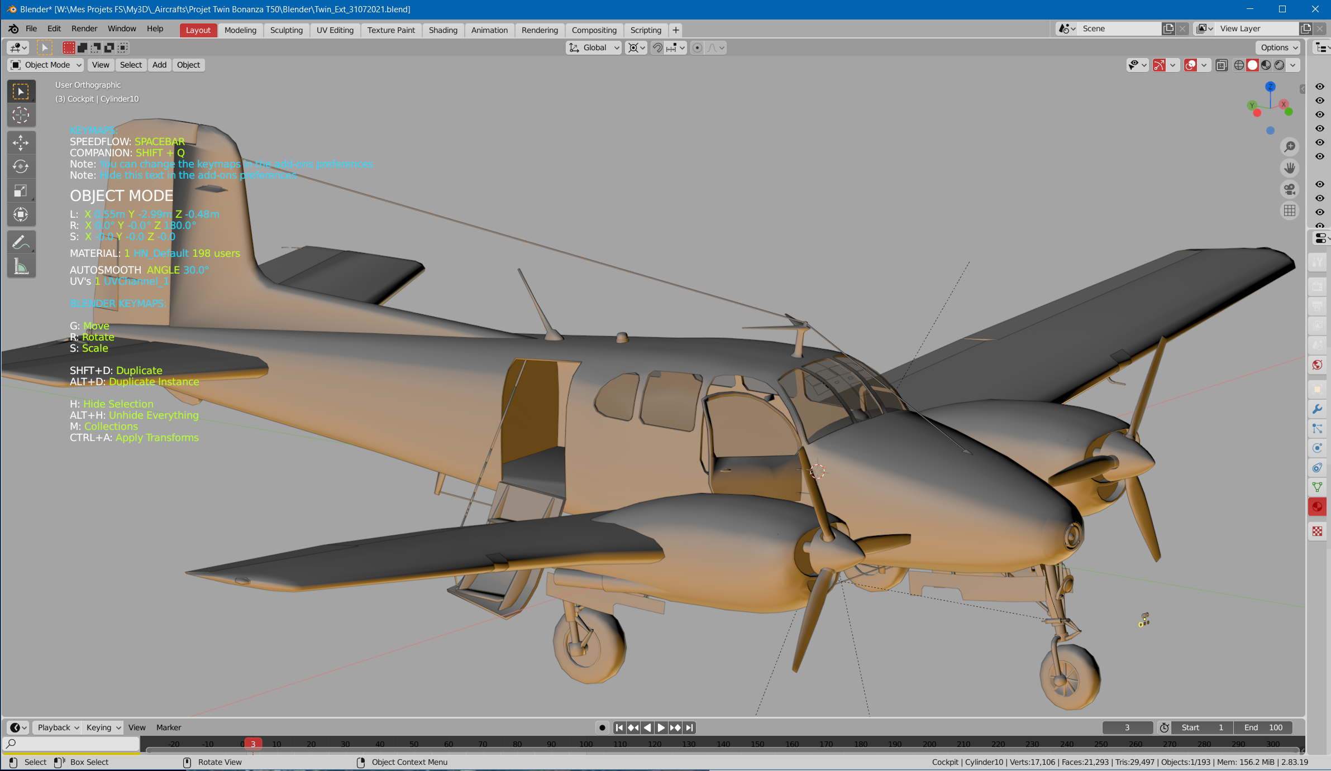Toggle snapping magnet button

(x=657, y=48)
